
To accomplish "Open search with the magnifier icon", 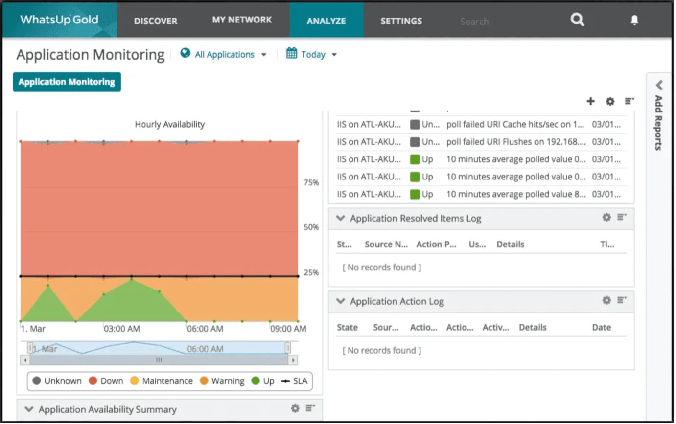I will (x=577, y=20).
